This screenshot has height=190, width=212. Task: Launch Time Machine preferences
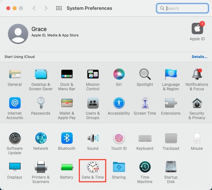click(x=145, y=167)
